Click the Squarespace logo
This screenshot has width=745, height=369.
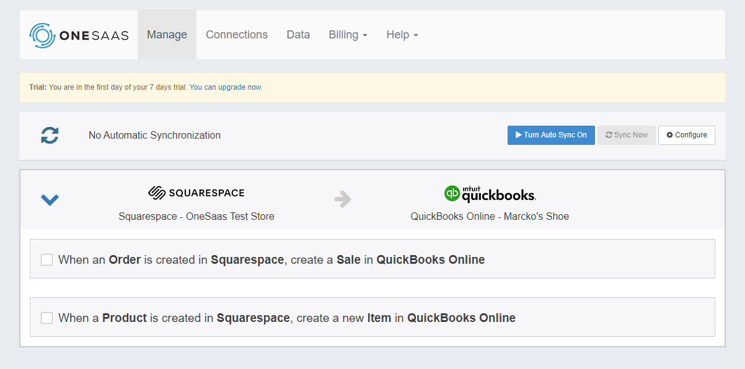(196, 193)
